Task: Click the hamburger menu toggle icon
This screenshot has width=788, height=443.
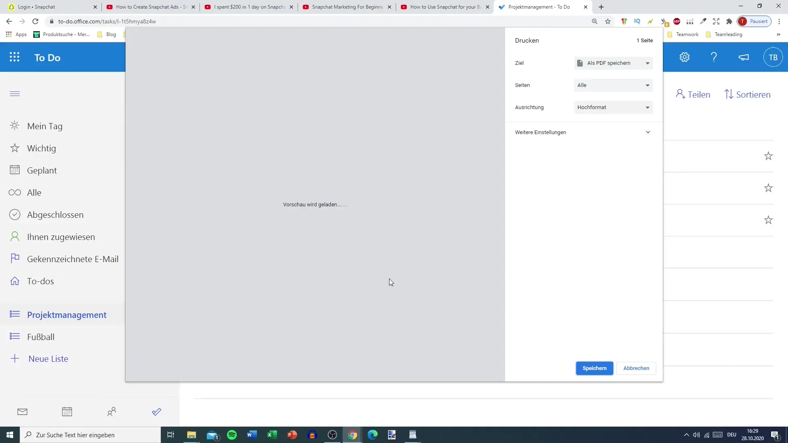Action: [15, 94]
